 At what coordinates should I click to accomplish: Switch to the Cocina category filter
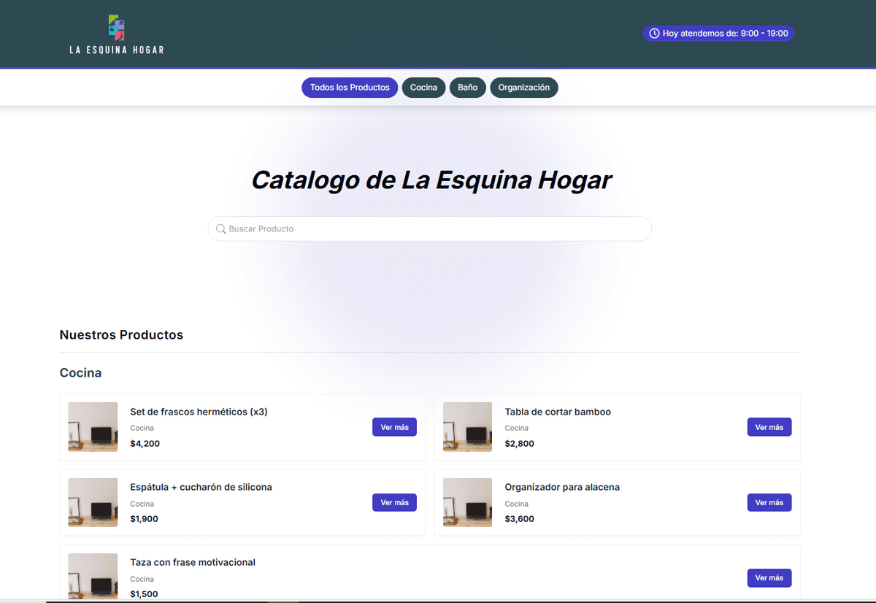(423, 87)
